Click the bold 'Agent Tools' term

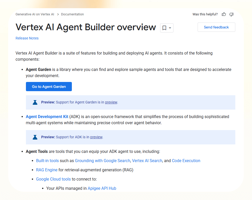[x=37, y=151]
